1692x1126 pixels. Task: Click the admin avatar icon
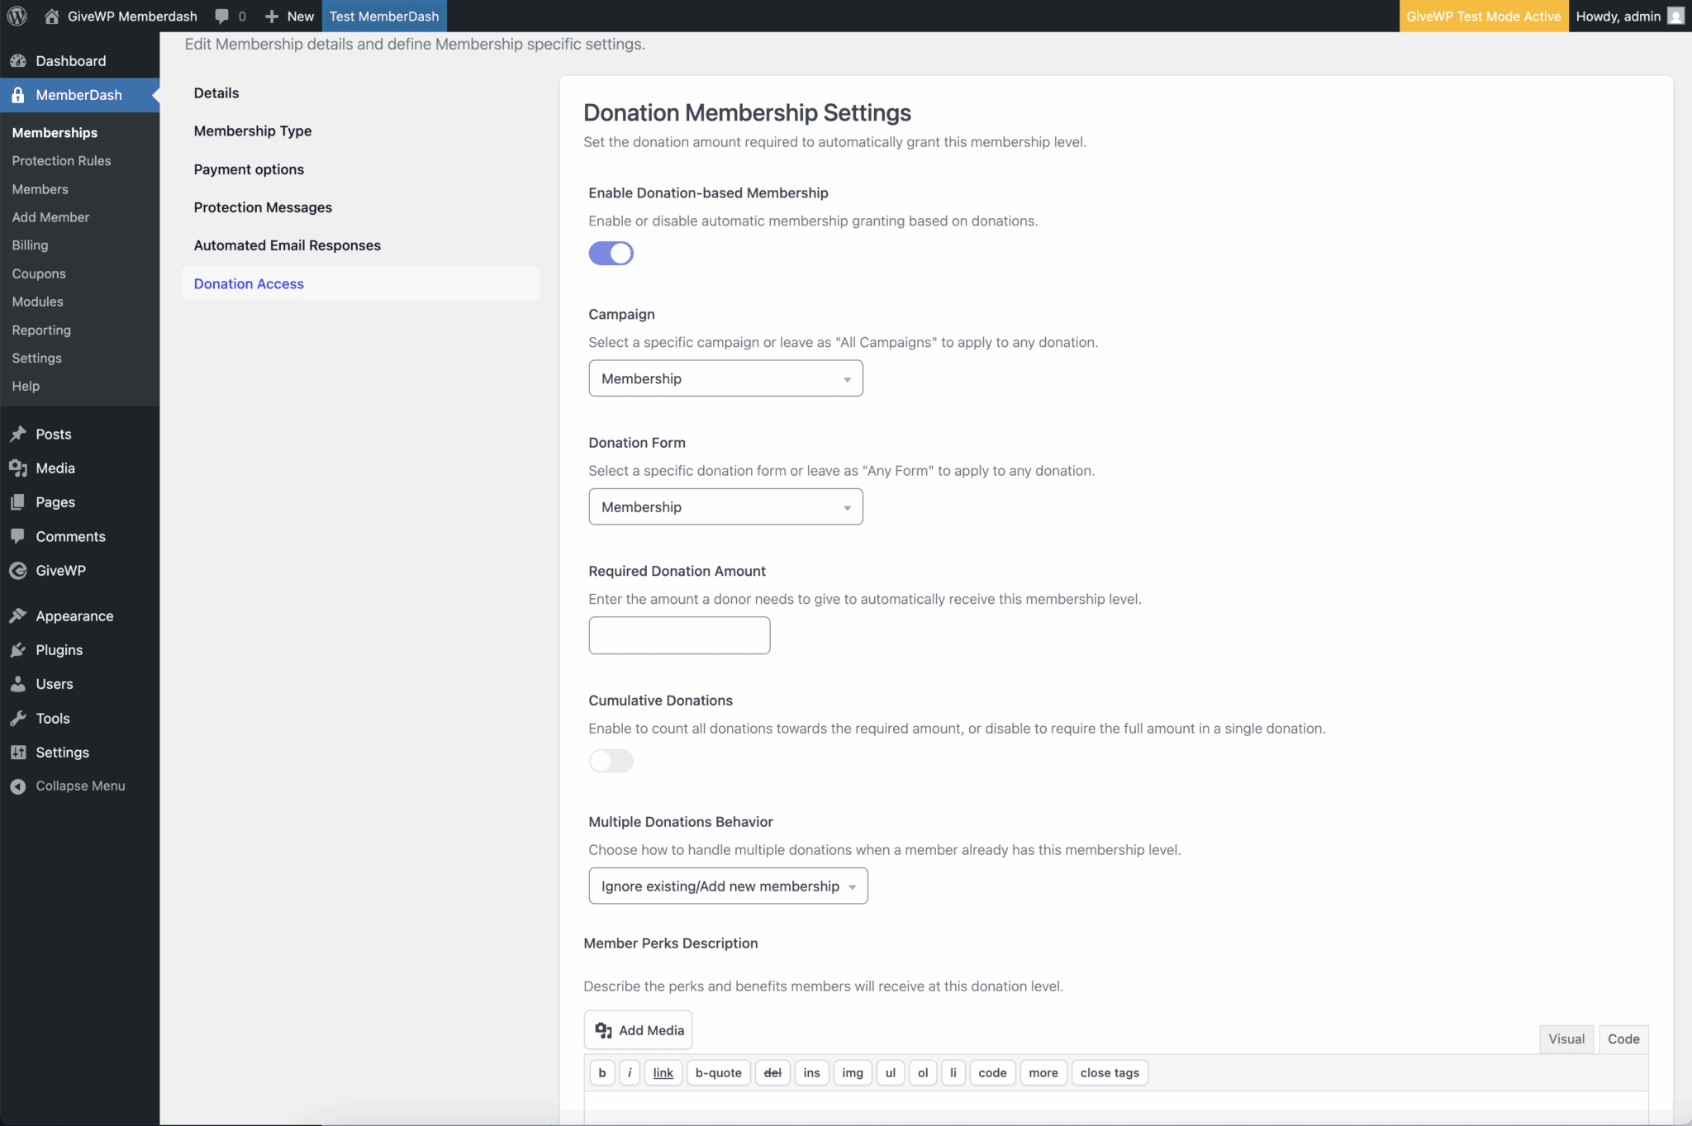click(1675, 16)
